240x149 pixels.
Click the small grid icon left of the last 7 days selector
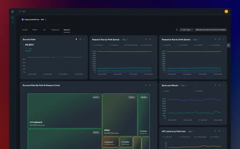tap(177, 30)
